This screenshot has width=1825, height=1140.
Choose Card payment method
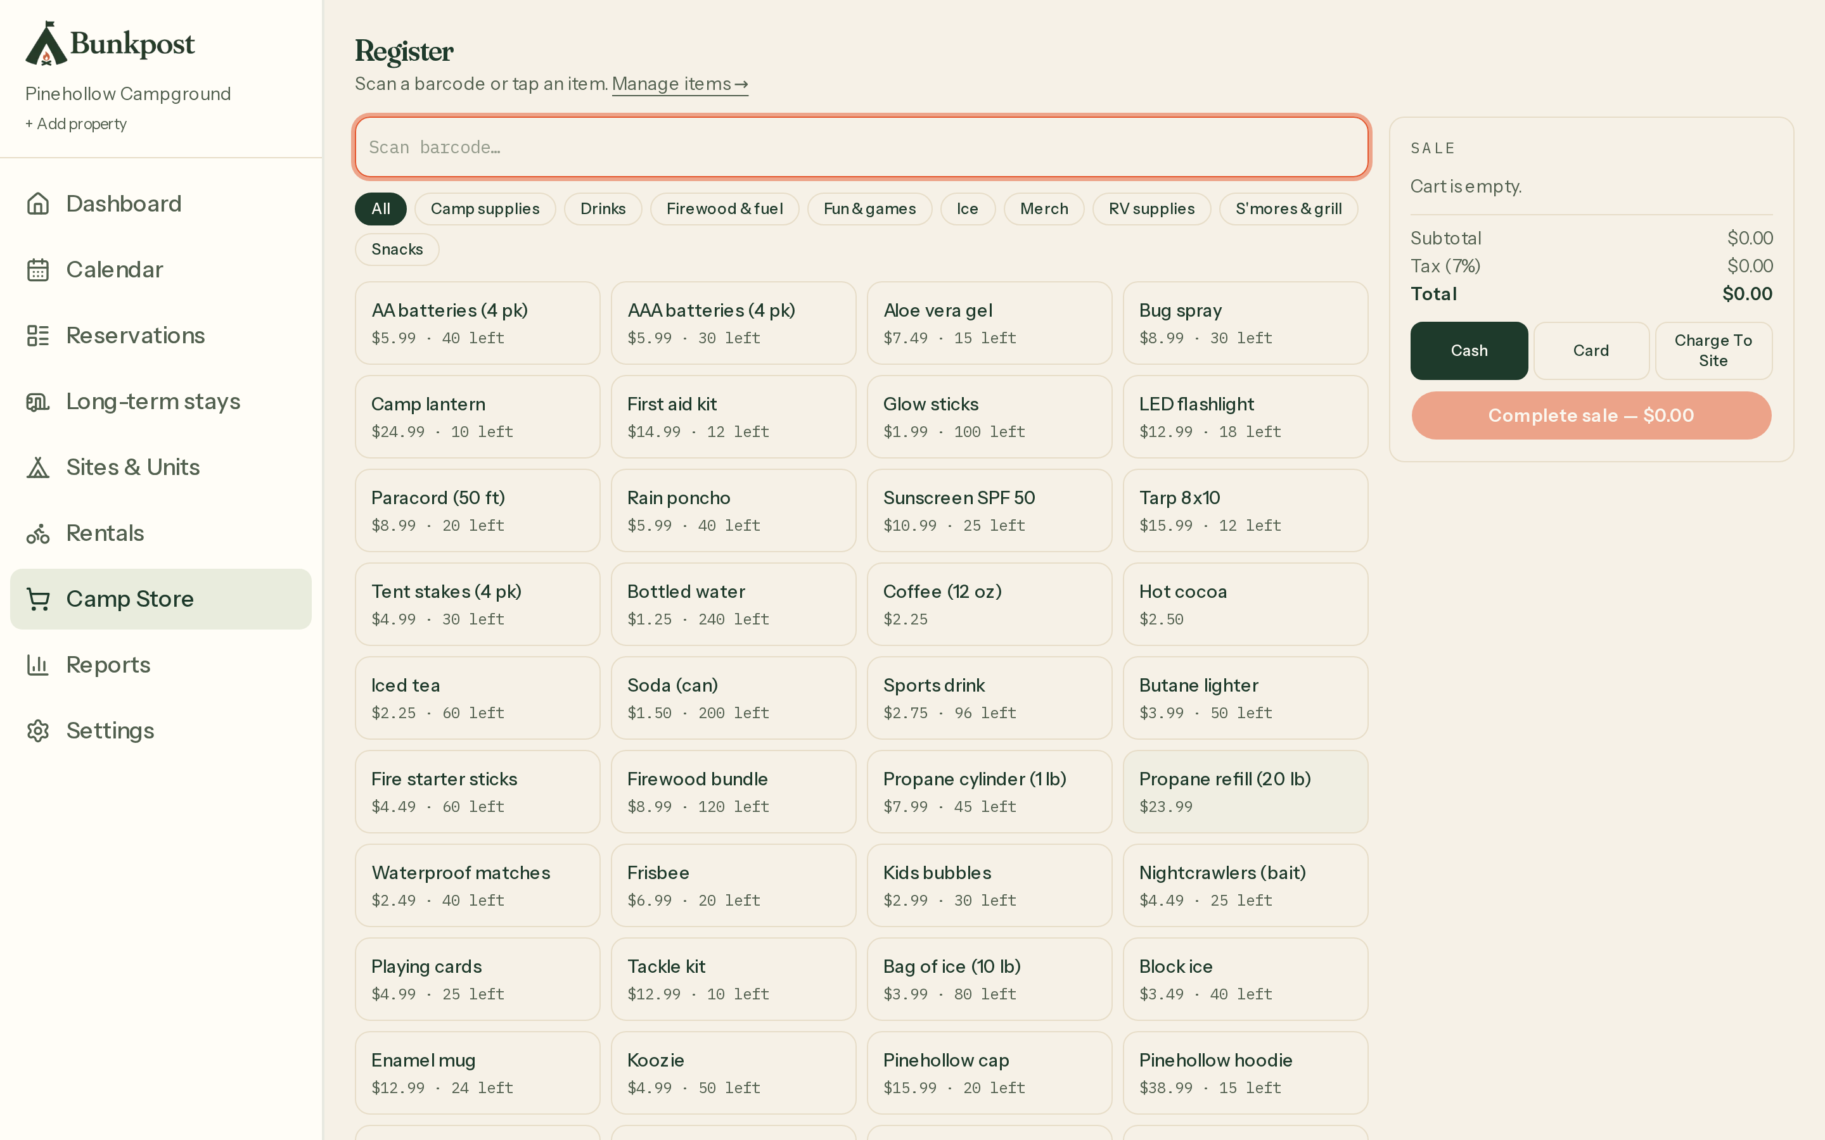click(x=1591, y=351)
